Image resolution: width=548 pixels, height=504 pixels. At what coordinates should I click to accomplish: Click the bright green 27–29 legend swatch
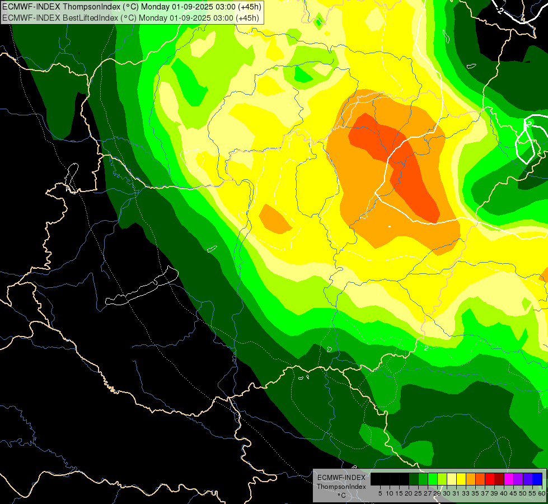433,479
